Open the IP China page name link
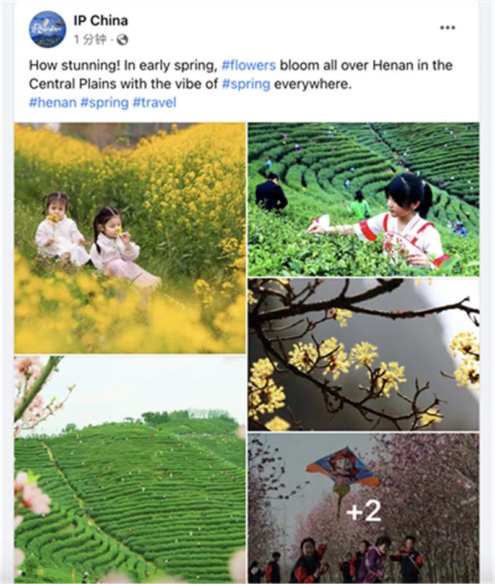 [101, 20]
